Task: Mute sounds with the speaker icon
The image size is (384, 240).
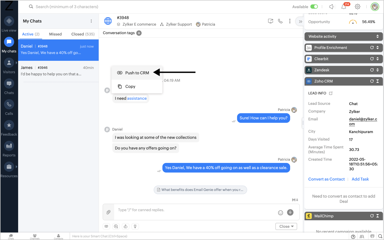Action: [x=332, y=7]
